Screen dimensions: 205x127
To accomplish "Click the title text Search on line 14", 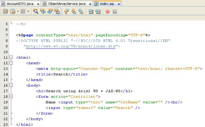I will [61, 74].
